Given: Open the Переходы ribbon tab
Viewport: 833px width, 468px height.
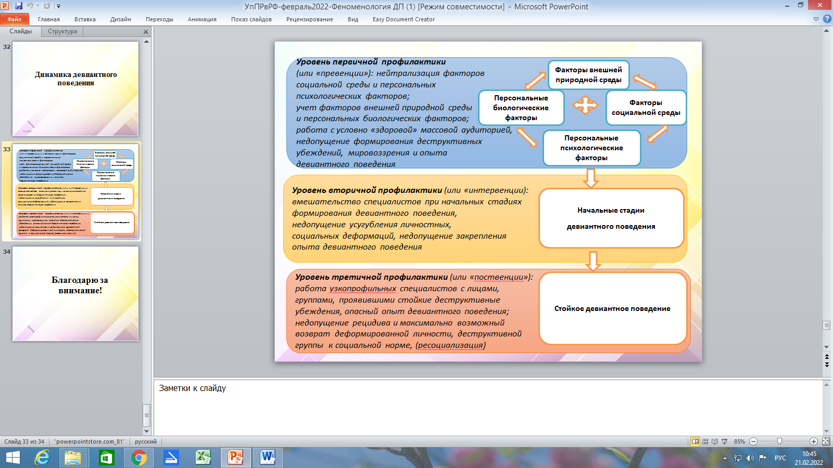Looking at the screenshot, I should point(159,19).
